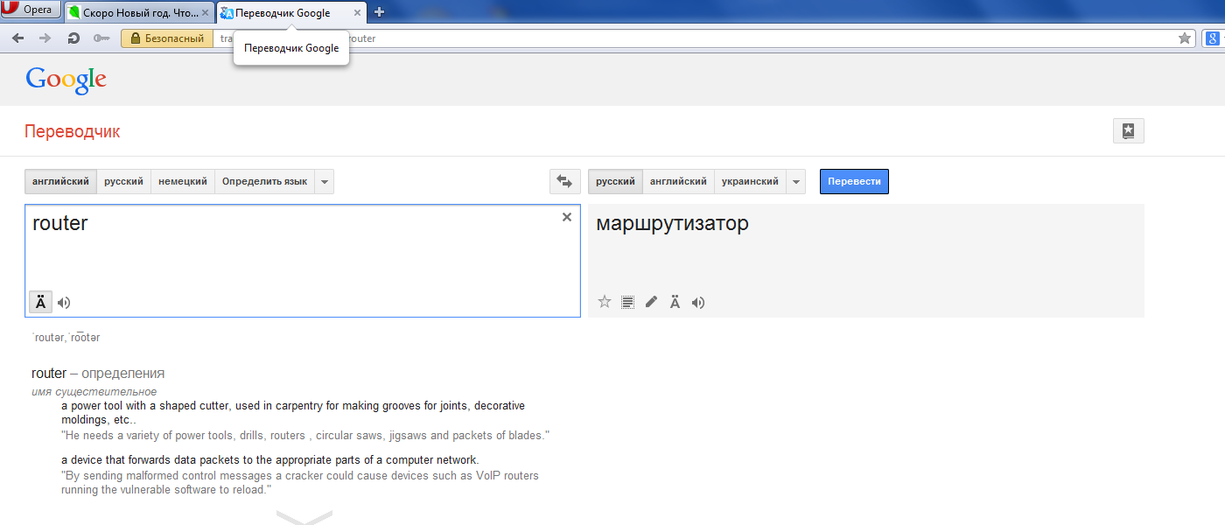This screenshot has height=525, width=1225.
Task: Clear the source text with the X
Action: pyautogui.click(x=567, y=217)
